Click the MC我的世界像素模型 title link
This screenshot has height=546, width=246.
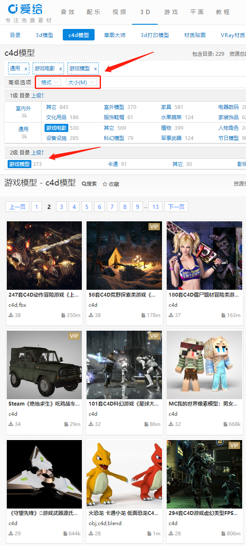click(x=203, y=404)
